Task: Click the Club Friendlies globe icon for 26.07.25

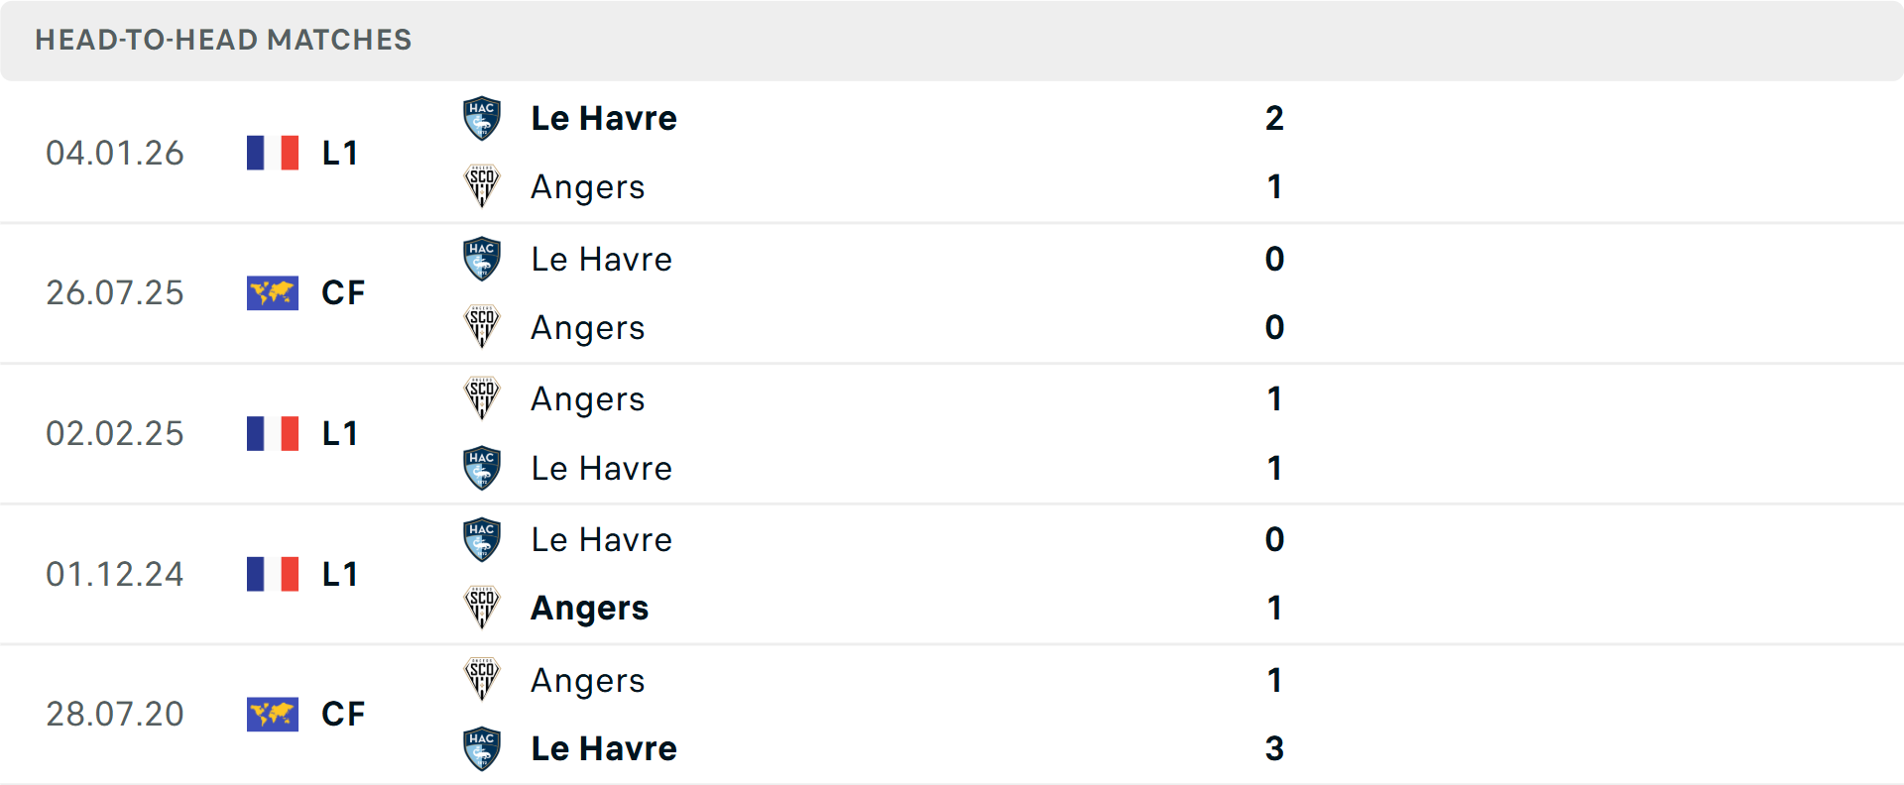Action: click(272, 292)
